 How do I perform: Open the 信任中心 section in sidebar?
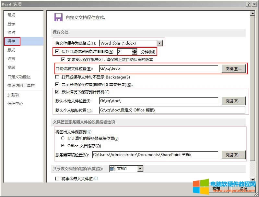[15, 104]
